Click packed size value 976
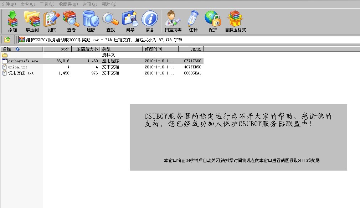Image resolution: width=360 pixels, height=208 pixels. pos(94,73)
